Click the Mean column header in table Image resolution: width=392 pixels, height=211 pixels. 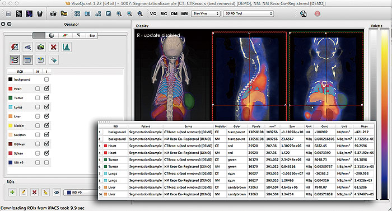pyautogui.click(x=364, y=126)
